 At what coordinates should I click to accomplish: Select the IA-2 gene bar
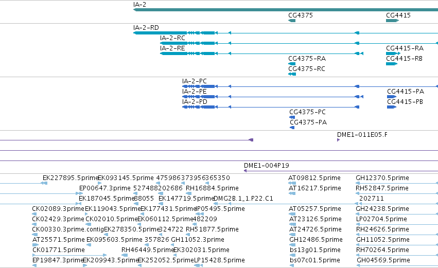tap(286, 10)
